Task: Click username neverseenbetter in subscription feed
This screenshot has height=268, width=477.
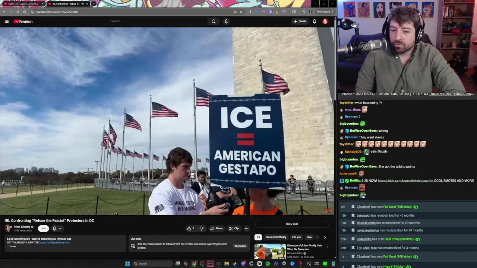Action: (x=367, y=230)
